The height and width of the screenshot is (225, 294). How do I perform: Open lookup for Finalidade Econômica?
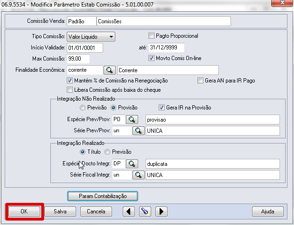tap(110, 70)
